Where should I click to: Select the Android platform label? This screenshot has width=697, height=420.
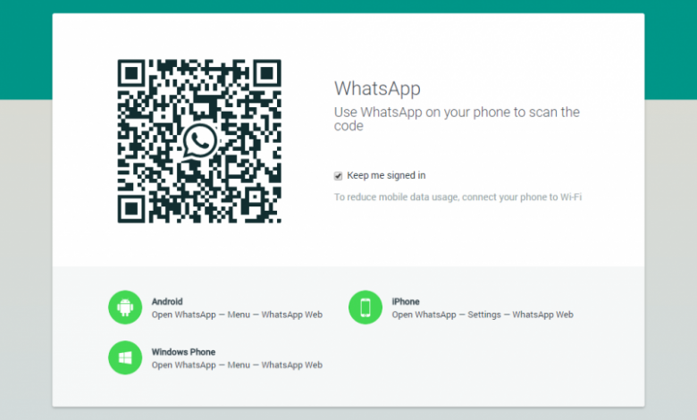tap(167, 302)
